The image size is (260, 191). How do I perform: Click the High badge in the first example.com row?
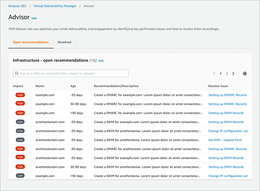pyautogui.click(x=20, y=95)
